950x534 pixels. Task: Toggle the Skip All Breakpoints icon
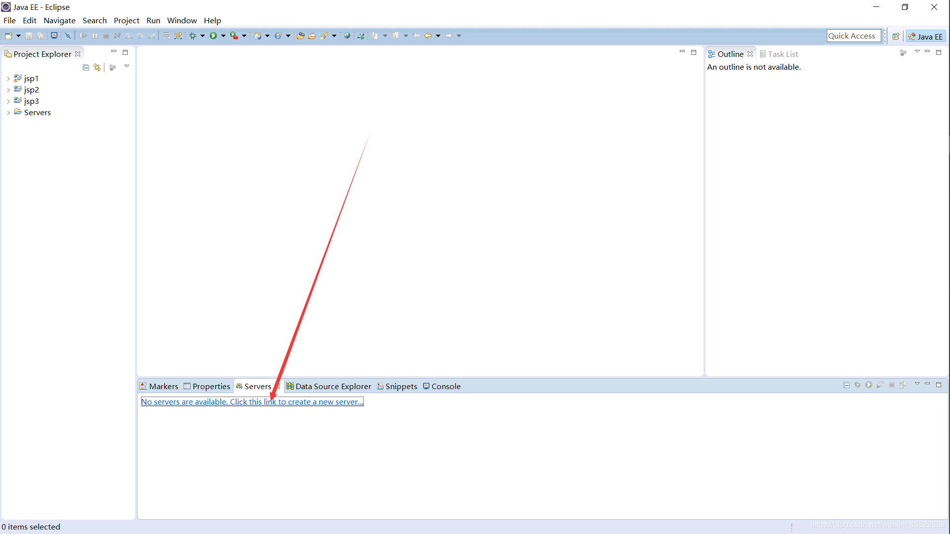[68, 36]
